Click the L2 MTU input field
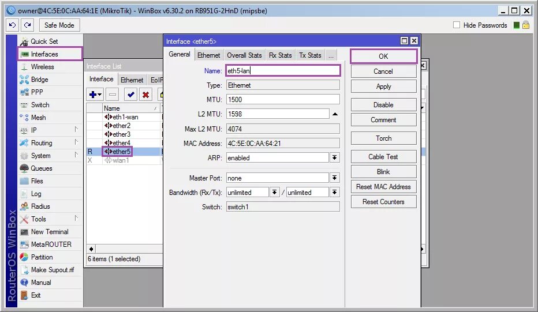The width and height of the screenshot is (538, 312). coord(278,114)
